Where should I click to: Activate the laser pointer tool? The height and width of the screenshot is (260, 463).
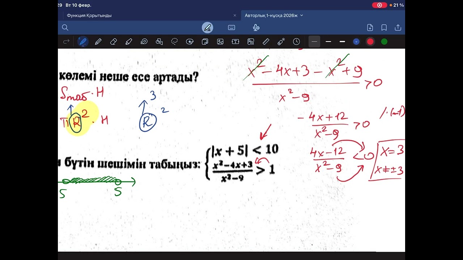[281, 42]
